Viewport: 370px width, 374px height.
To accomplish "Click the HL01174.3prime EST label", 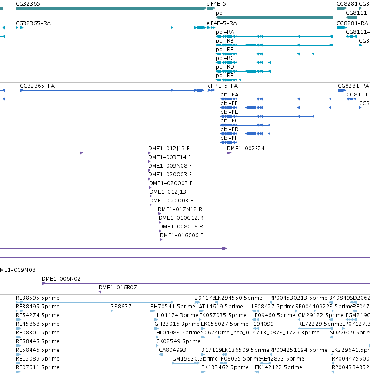I will click(x=176, y=315).
